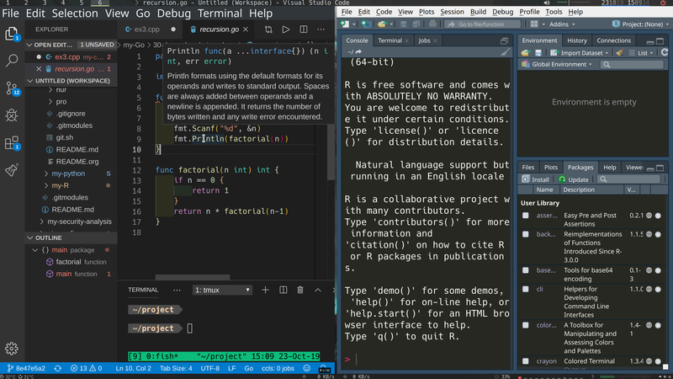This screenshot has width=673, height=379.
Task: Open the List view dropdown in Environment
Action: click(641, 53)
